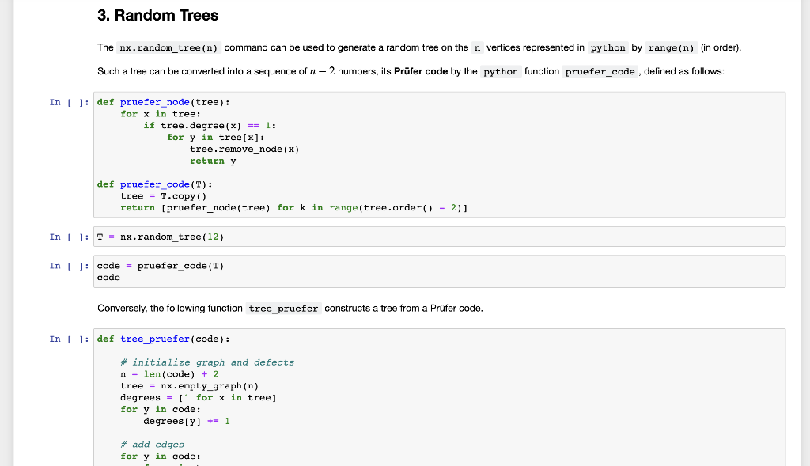
Task: Click the inline tree_pruefer code span
Action: click(x=283, y=308)
